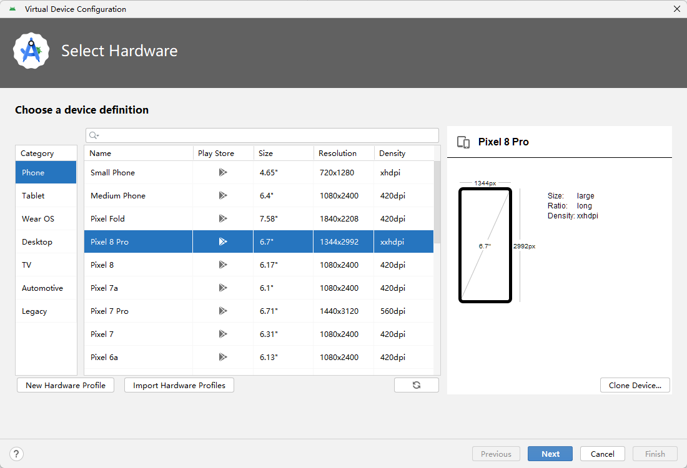Click the Clone Device button
This screenshot has width=687, height=468.
click(x=635, y=385)
